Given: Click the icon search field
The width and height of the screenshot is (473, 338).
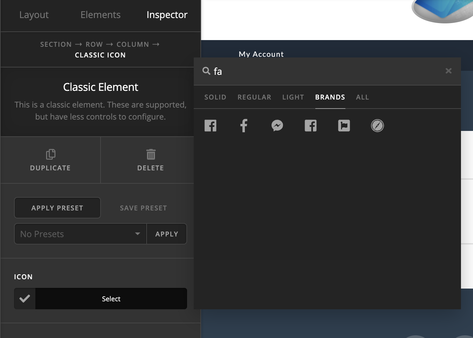Looking at the screenshot, I should click(327, 71).
